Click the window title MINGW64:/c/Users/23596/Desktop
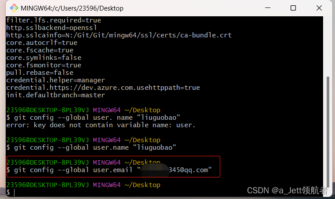Image resolution: width=335 pixels, height=199 pixels. [x=72, y=8]
